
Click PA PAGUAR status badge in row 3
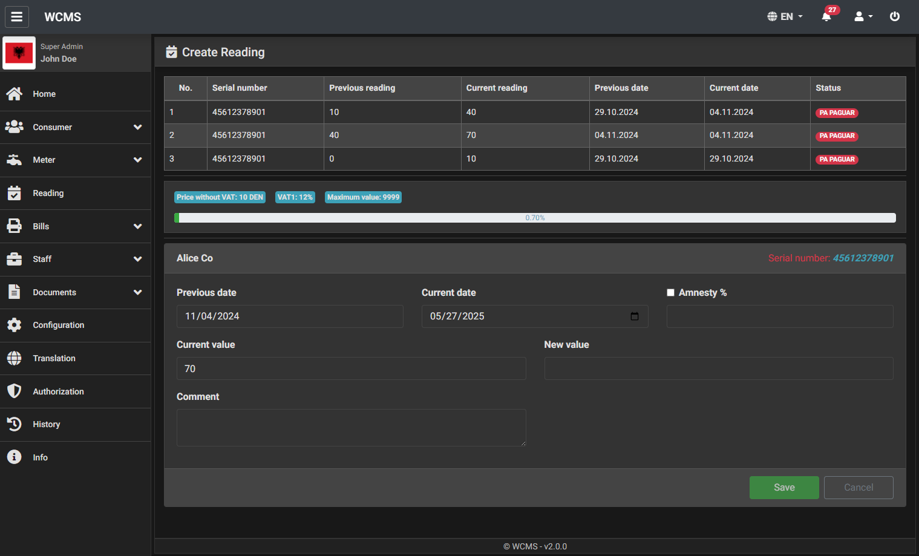click(837, 159)
